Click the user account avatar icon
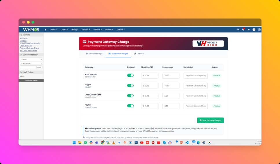Image resolution: width=280 pixels, height=164 pixels. 254,30
